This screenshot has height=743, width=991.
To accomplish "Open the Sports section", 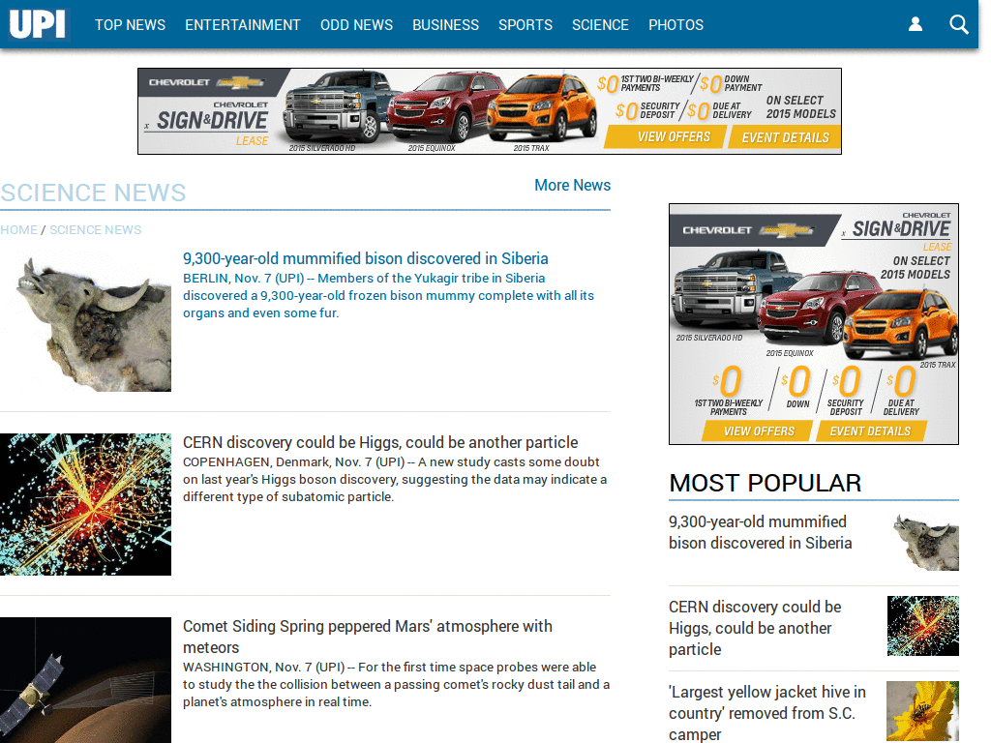I will [x=526, y=24].
